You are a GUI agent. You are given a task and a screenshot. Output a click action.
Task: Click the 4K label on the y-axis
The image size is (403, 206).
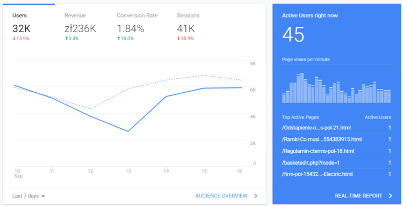point(253,117)
